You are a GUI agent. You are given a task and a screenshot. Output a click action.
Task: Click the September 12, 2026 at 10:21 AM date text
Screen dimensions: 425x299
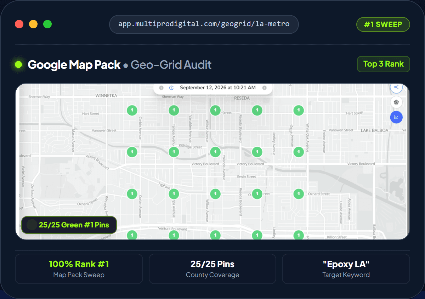click(x=217, y=88)
